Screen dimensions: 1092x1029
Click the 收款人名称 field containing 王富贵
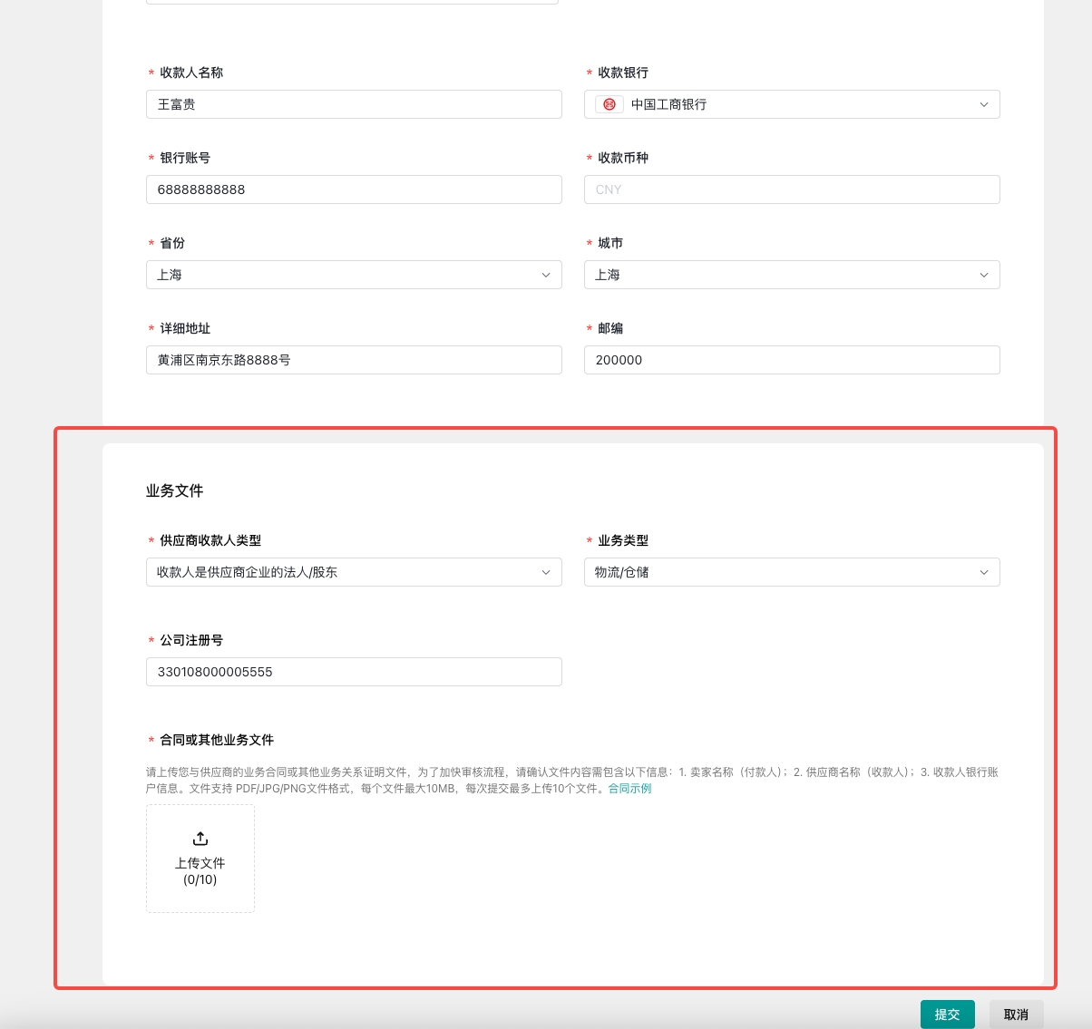tap(354, 104)
